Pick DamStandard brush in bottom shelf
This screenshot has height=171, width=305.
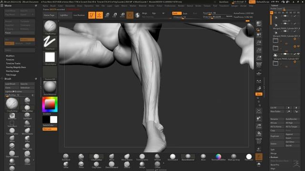coord(112,165)
